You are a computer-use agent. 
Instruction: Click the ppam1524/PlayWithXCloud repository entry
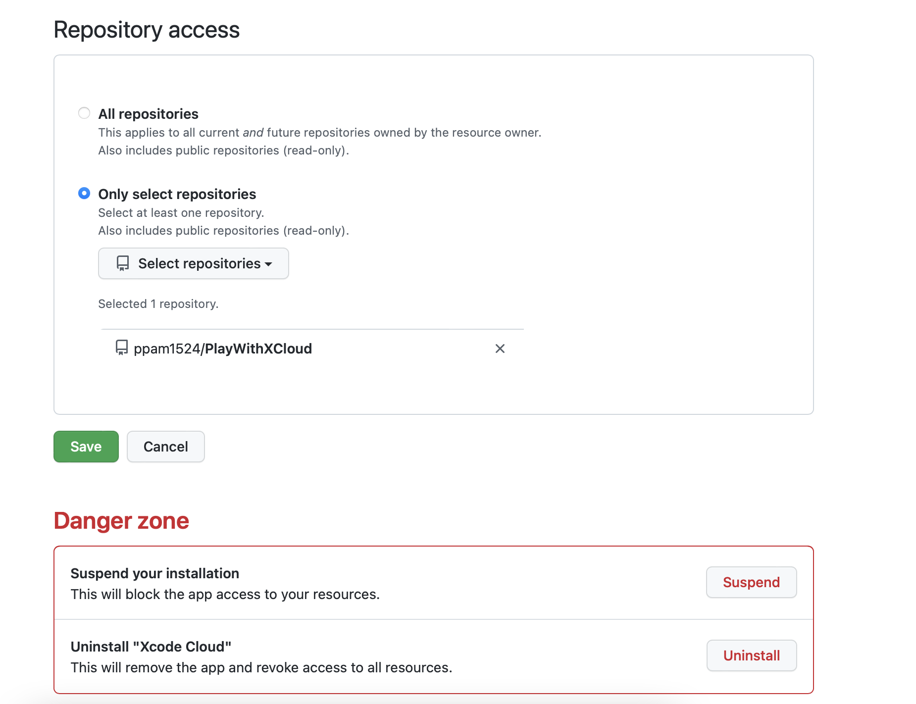click(x=223, y=348)
